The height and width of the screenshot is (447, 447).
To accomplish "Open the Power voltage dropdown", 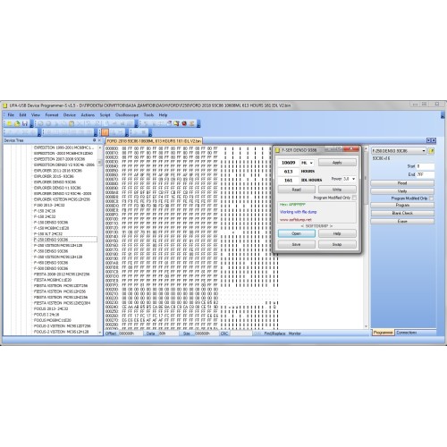I will pos(353,179).
